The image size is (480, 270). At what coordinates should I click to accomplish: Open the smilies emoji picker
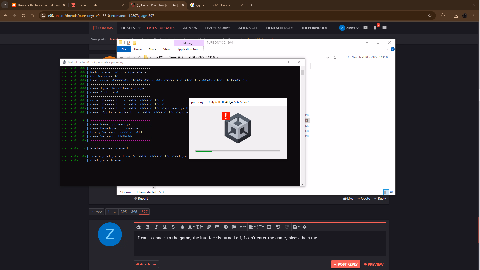tap(226, 227)
